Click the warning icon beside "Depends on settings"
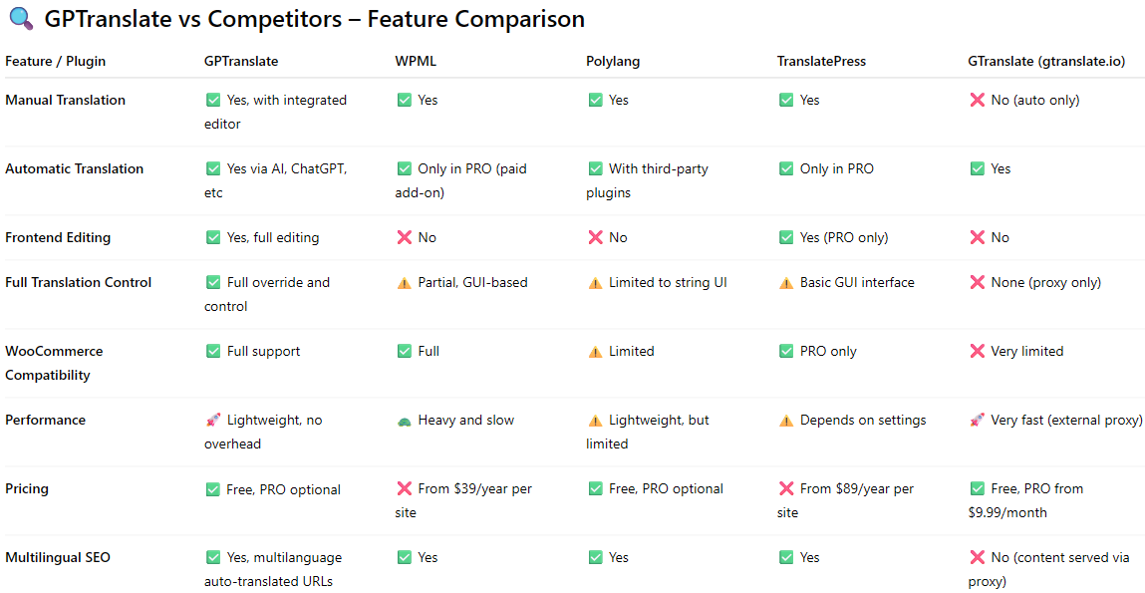Image resolution: width=1145 pixels, height=593 pixels. point(786,421)
